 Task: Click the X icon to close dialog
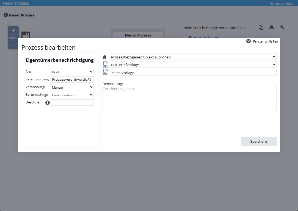(x=249, y=41)
